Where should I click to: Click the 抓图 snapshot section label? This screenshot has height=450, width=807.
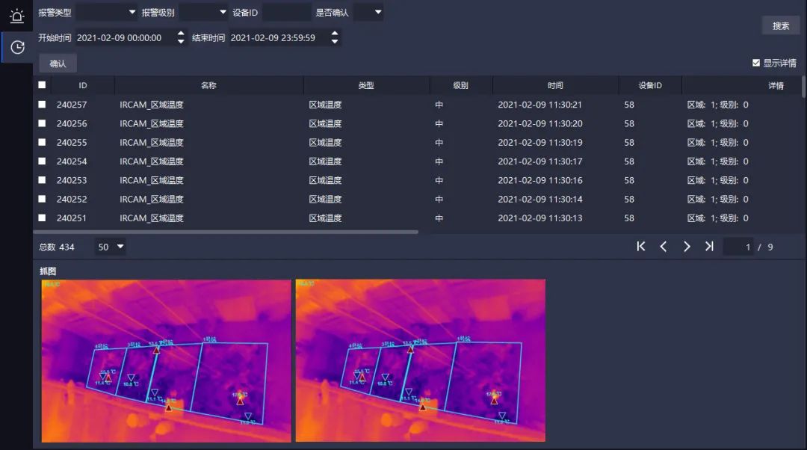click(x=48, y=271)
